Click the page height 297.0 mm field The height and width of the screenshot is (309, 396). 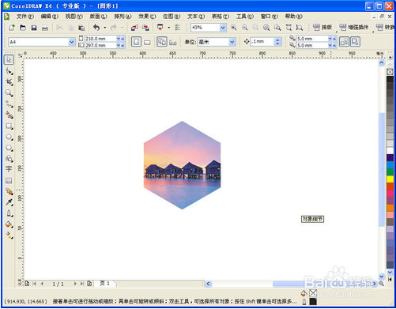(x=100, y=45)
